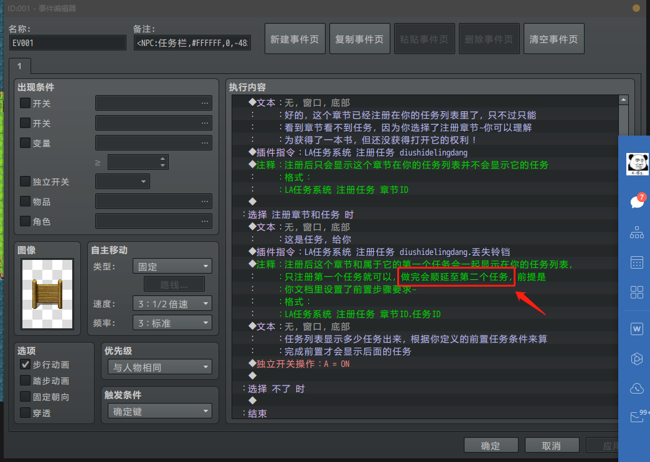Click the 备注 field with NPC:任务栏 text
Image resolution: width=650 pixels, height=462 pixels.
click(192, 43)
